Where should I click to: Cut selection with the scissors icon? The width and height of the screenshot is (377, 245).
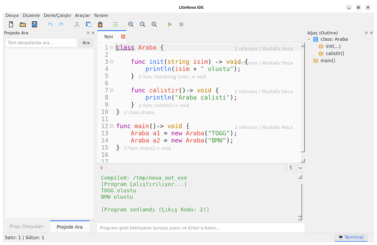pos(77,25)
